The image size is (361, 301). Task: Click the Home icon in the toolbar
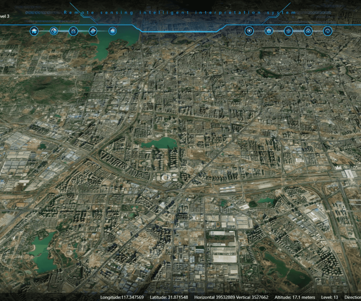pos(34,31)
